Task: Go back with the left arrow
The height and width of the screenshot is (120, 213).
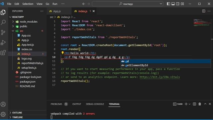Action: [x=84, y=4]
